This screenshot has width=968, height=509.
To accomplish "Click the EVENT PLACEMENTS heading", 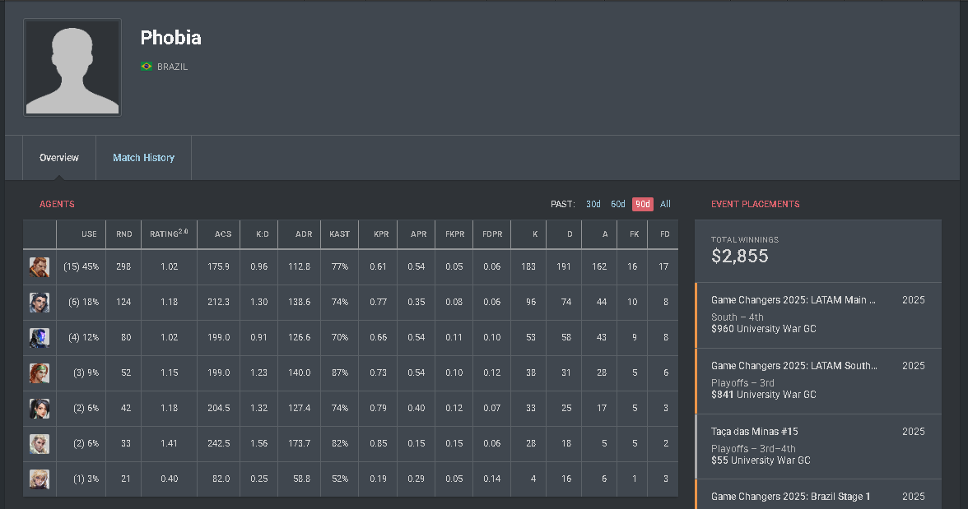I will pyautogui.click(x=755, y=204).
